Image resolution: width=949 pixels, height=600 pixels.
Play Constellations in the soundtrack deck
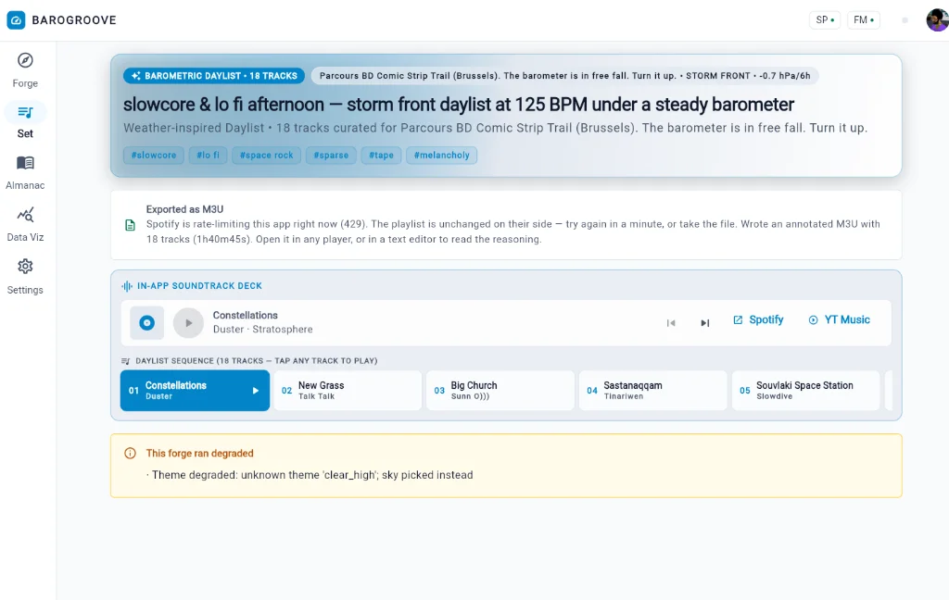coord(188,323)
